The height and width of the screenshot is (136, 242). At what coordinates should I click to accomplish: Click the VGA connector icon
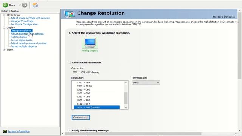point(75,72)
